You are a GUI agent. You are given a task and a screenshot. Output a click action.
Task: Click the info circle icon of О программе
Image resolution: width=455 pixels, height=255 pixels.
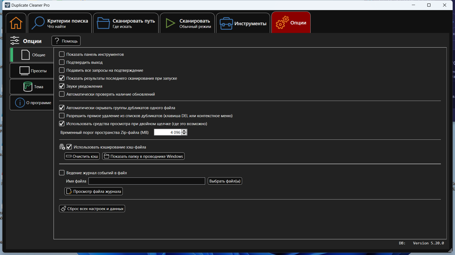(x=20, y=103)
